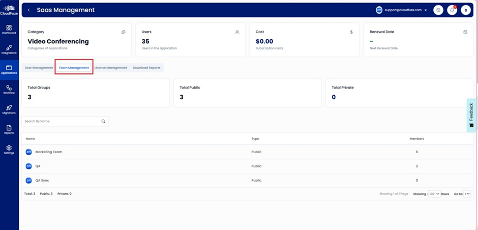Click the Feedback side button
478x230 pixels.
point(471,114)
